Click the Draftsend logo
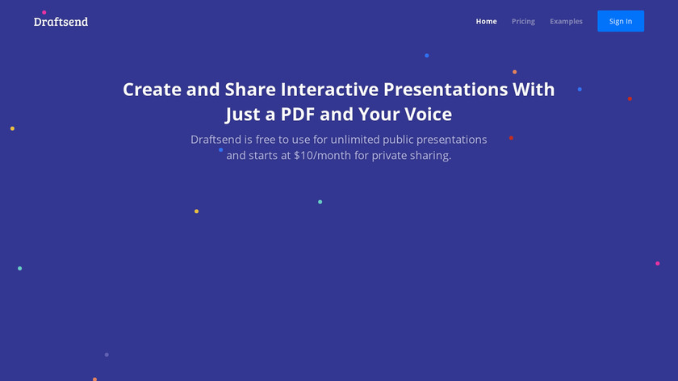 coord(61,22)
